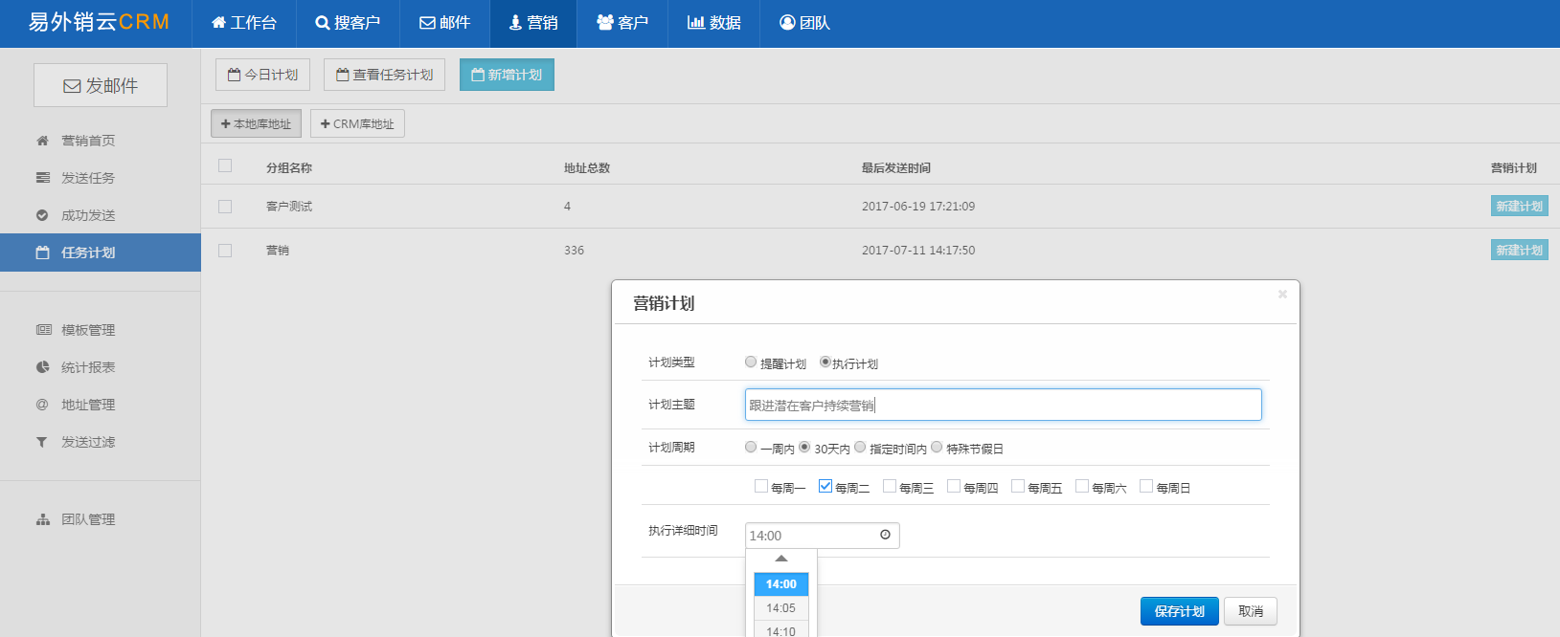The width and height of the screenshot is (1560, 637).
Task: Open the 数据 top navigation menu
Action: 714,23
